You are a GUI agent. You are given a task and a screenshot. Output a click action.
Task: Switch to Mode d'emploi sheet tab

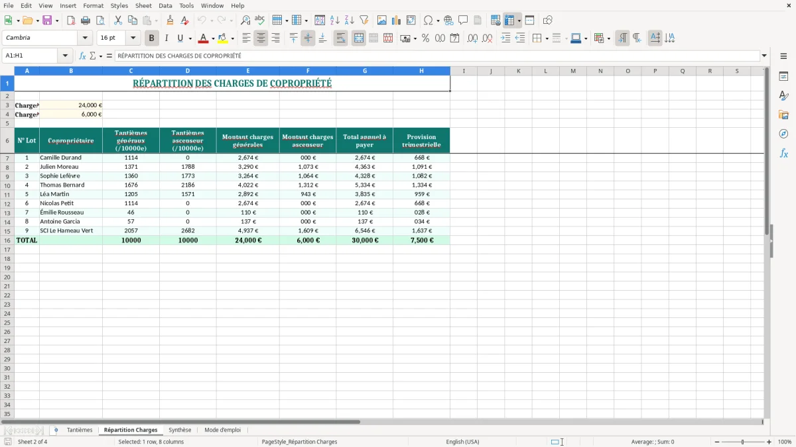coord(222,430)
